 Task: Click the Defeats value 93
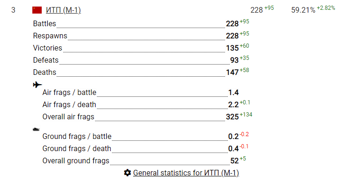234,60
